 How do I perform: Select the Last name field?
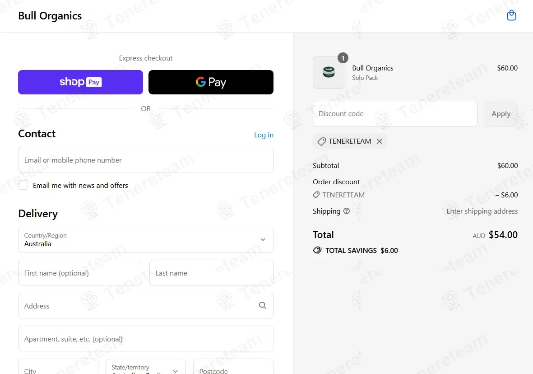(x=211, y=272)
